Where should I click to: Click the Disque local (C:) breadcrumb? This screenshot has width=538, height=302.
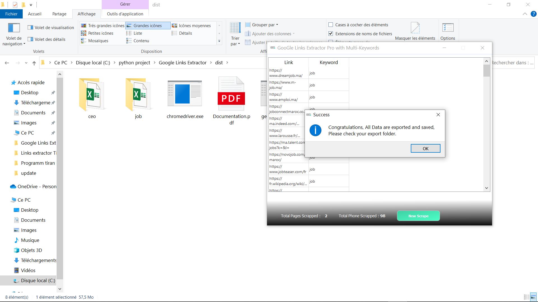[x=93, y=63]
